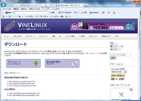Click the address bar search magnifier icon
This screenshot has height=101, width=141.
(x=46, y=5)
